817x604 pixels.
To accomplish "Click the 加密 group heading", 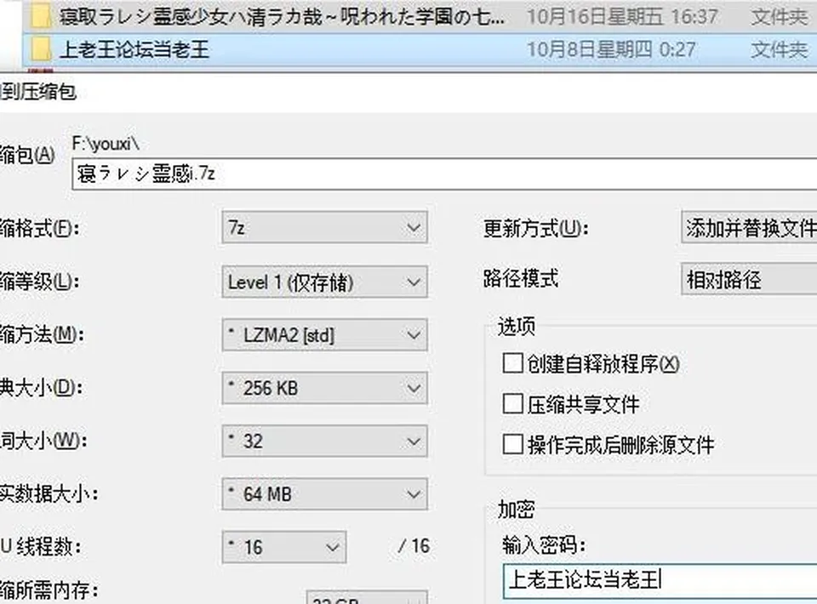I will click(x=516, y=510).
